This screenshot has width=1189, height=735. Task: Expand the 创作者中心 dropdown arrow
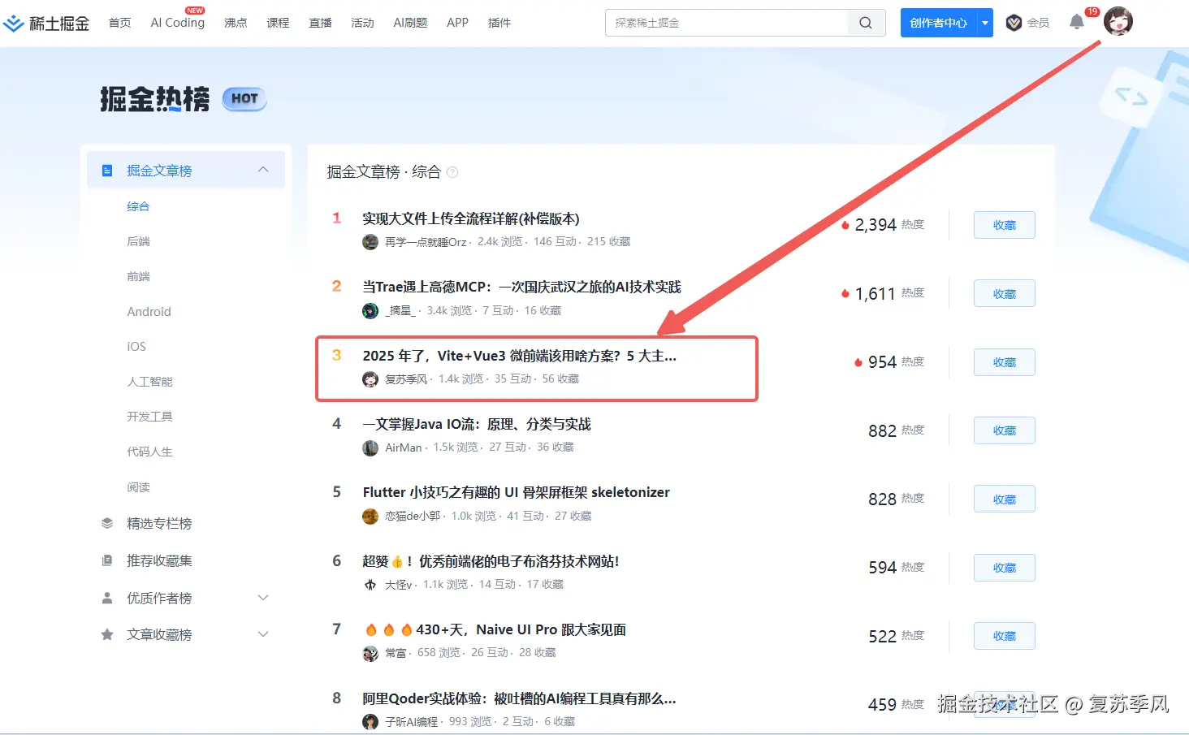coord(984,23)
